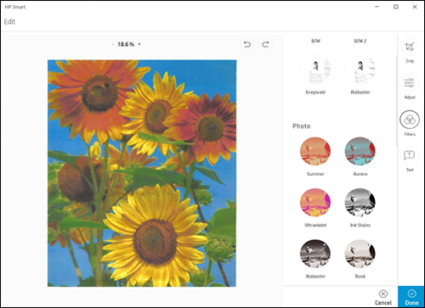
Task: Apply the Greyscale filter
Action: [x=315, y=70]
